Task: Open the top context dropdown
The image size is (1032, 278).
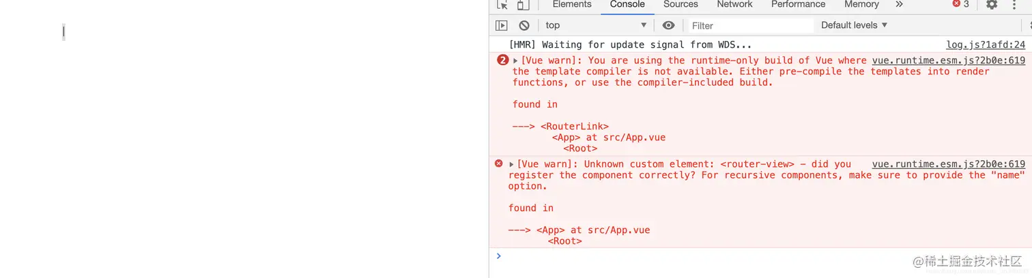Action: (x=597, y=25)
